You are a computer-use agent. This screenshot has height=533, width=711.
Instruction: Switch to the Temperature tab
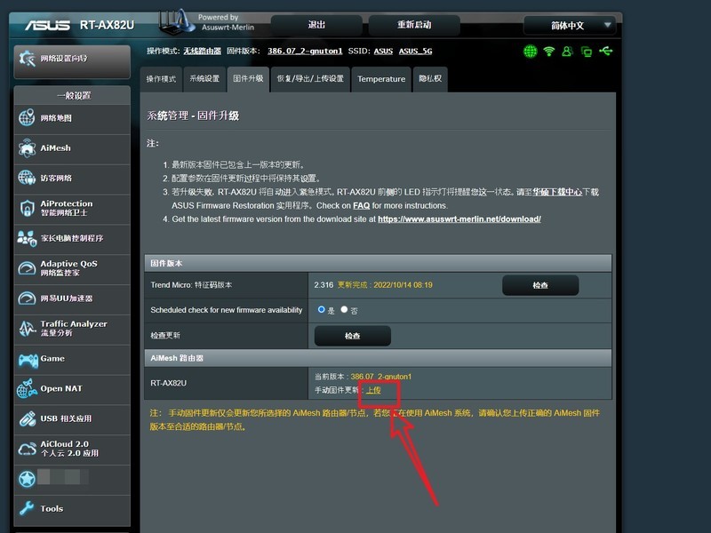(x=381, y=79)
